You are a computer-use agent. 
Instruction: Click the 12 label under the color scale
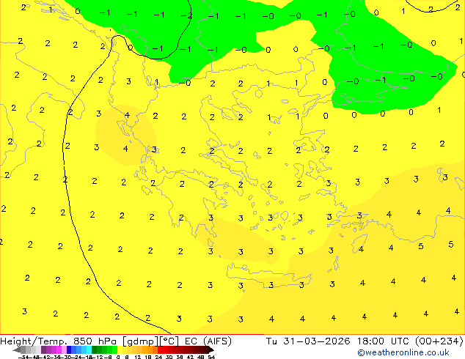[138, 357]
